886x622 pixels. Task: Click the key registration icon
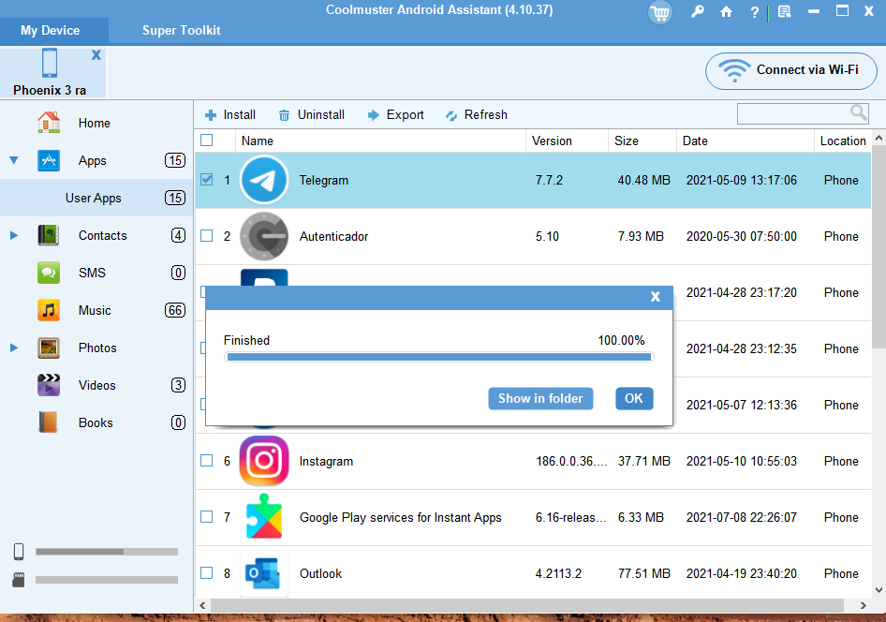click(698, 11)
